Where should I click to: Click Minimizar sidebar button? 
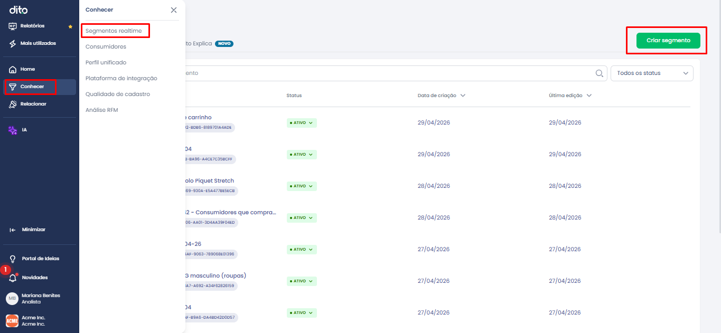28,230
